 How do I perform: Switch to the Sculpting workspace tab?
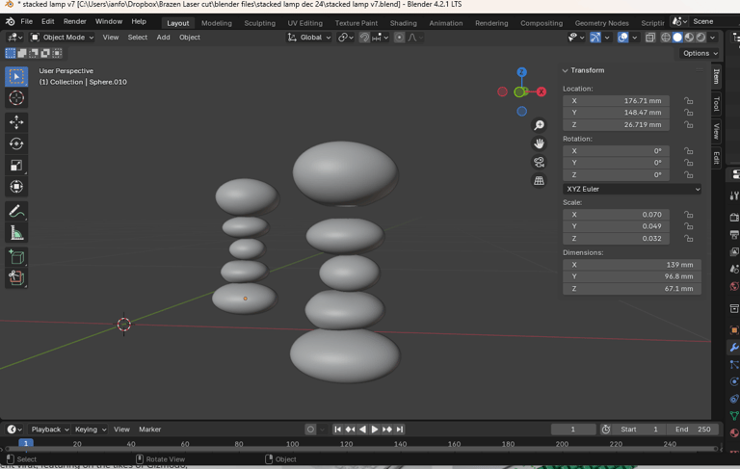point(259,23)
